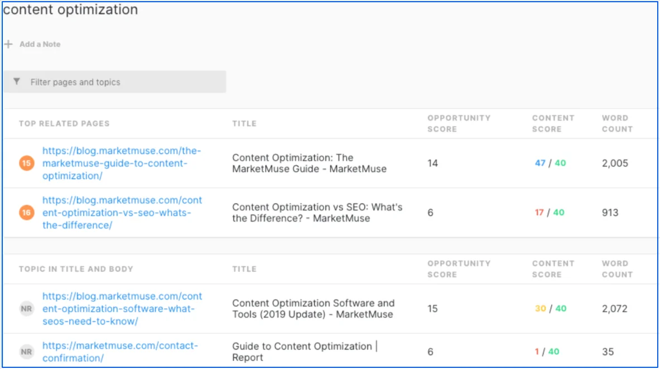Click the 'content optimization' page heading

71,9
